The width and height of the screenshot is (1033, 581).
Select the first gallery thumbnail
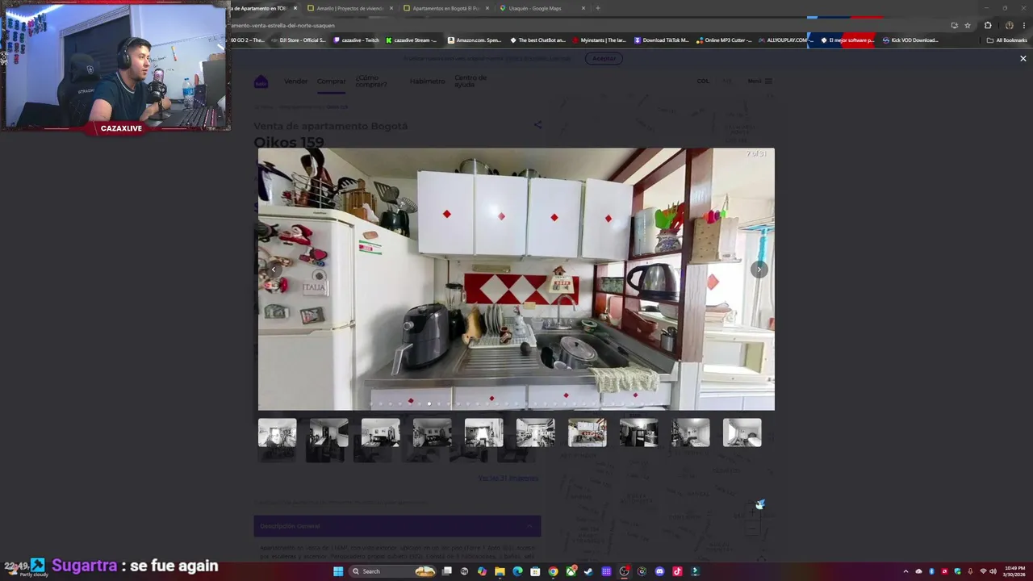coord(277,433)
